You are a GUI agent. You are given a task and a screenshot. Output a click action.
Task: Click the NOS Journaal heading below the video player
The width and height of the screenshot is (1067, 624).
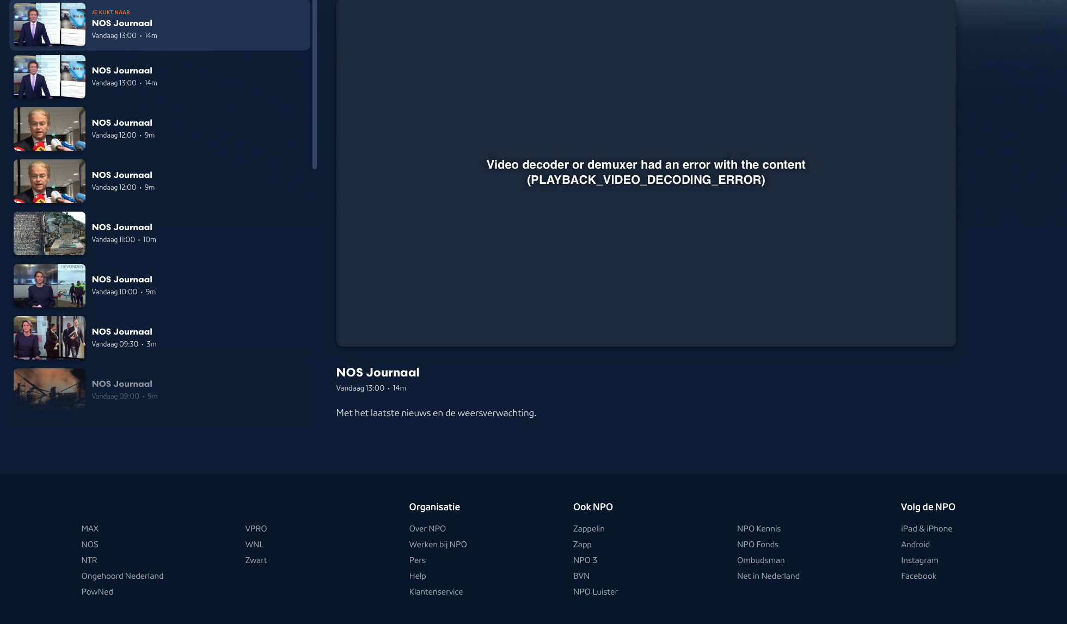(x=378, y=373)
